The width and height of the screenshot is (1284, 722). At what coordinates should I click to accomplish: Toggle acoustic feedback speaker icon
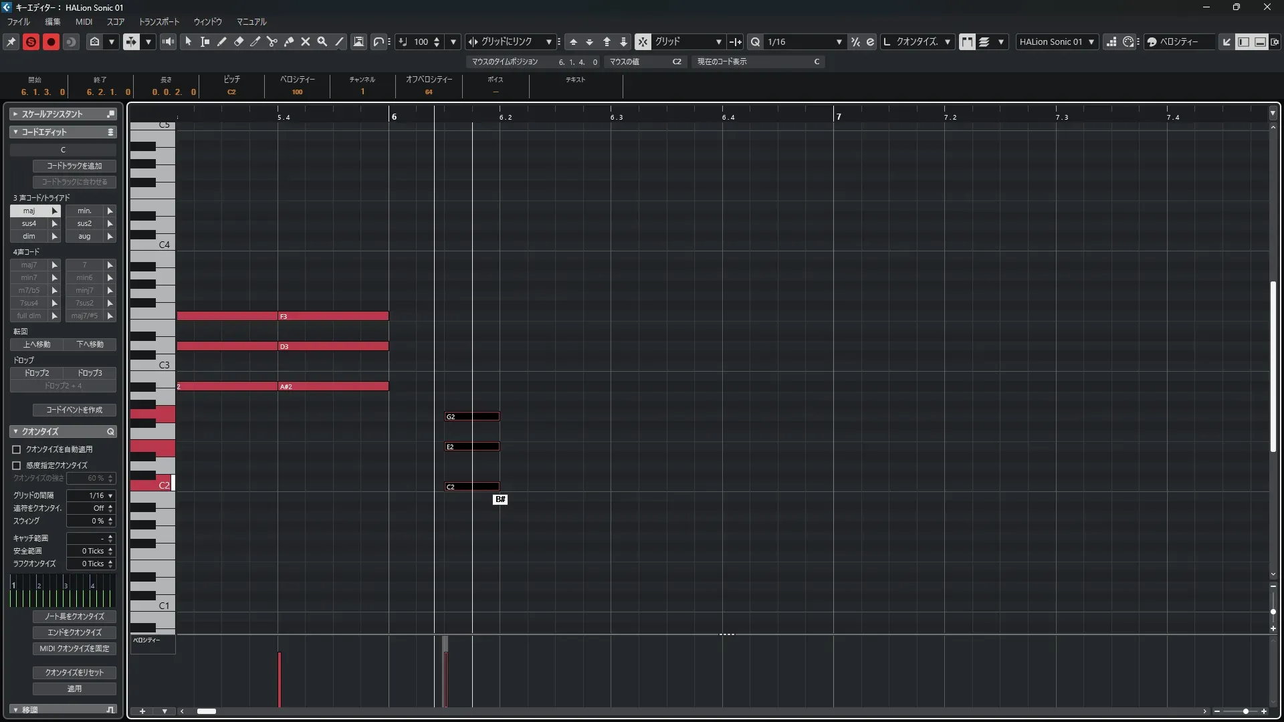pyautogui.click(x=168, y=41)
